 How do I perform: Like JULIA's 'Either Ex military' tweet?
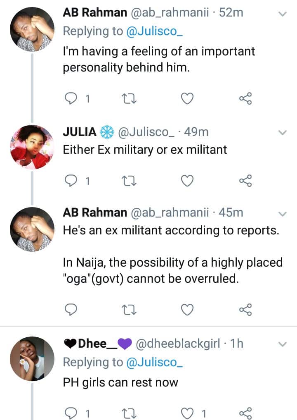[x=188, y=181]
